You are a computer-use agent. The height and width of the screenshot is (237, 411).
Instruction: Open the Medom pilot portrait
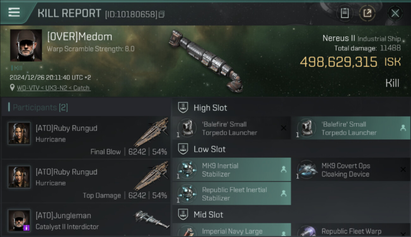tap(26, 45)
